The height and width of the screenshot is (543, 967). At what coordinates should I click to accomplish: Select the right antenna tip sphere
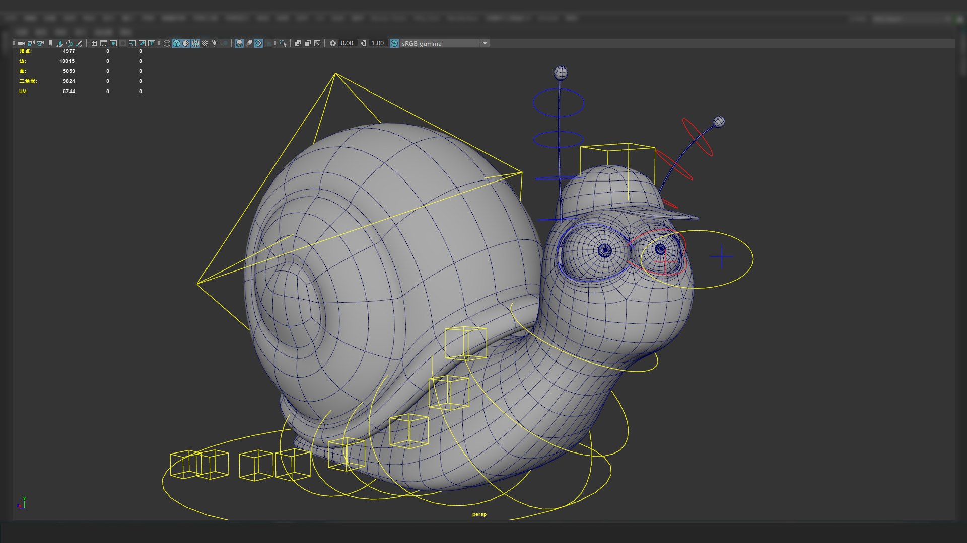click(x=719, y=122)
